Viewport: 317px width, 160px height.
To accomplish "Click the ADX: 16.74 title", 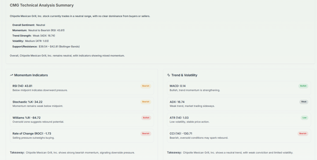I will [177, 102].
